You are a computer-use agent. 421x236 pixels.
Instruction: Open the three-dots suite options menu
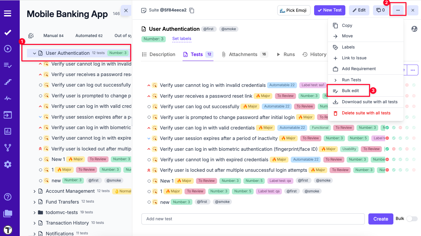point(398,10)
